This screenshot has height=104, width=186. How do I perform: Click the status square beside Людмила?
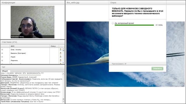pos(2,60)
